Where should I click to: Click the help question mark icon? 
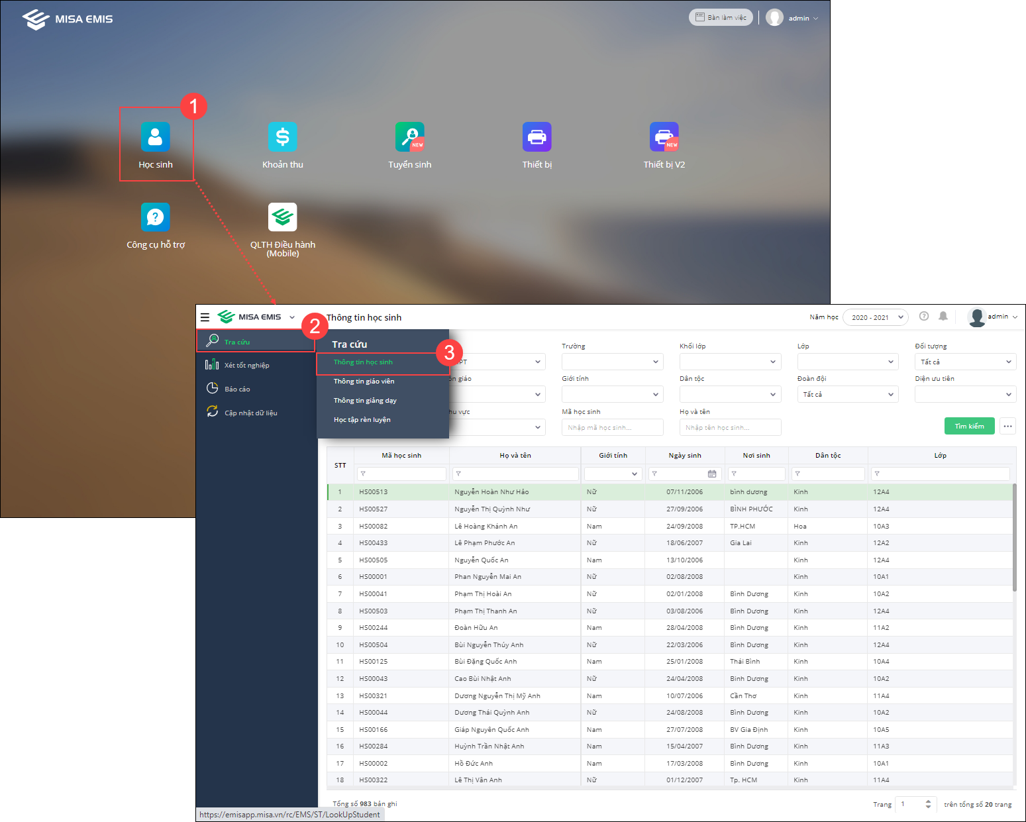click(x=924, y=317)
